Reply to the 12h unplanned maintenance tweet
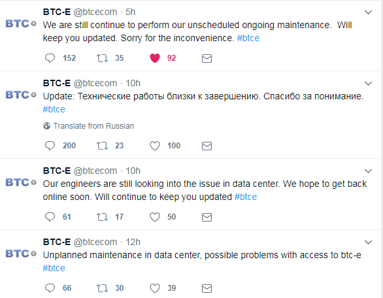383x298 pixels. (50, 288)
